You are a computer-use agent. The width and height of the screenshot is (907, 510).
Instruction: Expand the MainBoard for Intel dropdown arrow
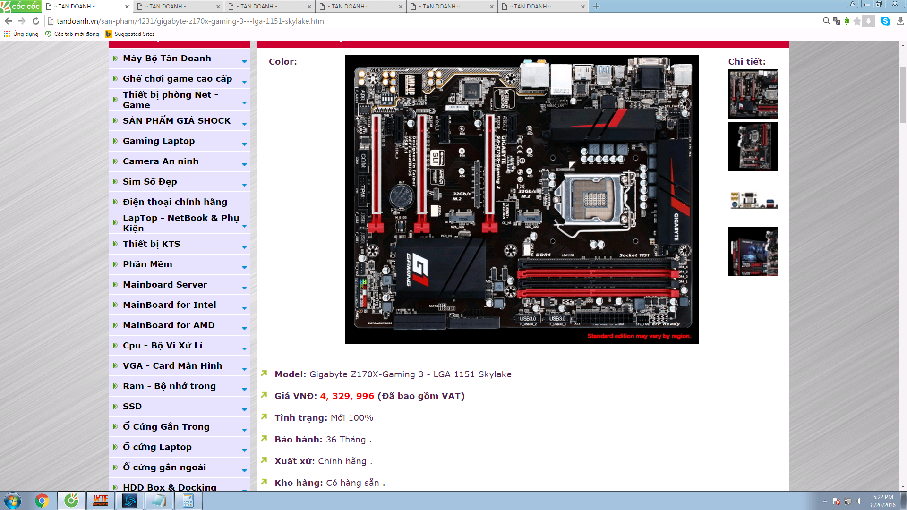[244, 308]
